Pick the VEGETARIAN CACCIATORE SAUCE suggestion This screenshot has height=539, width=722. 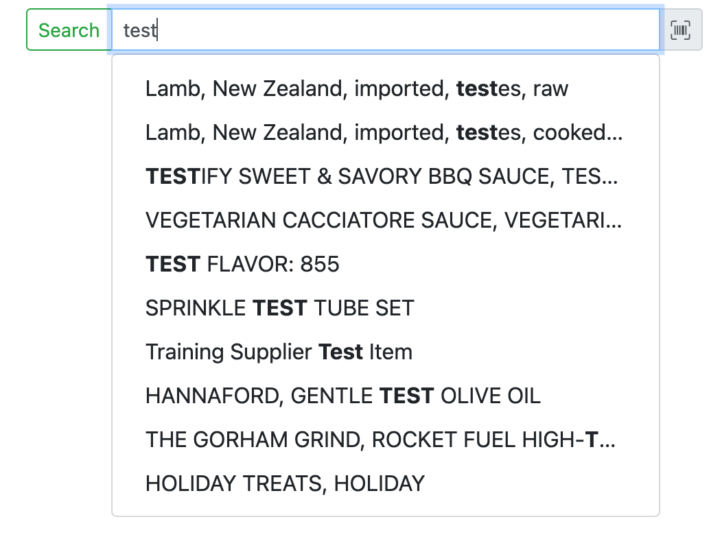pyautogui.click(x=383, y=220)
